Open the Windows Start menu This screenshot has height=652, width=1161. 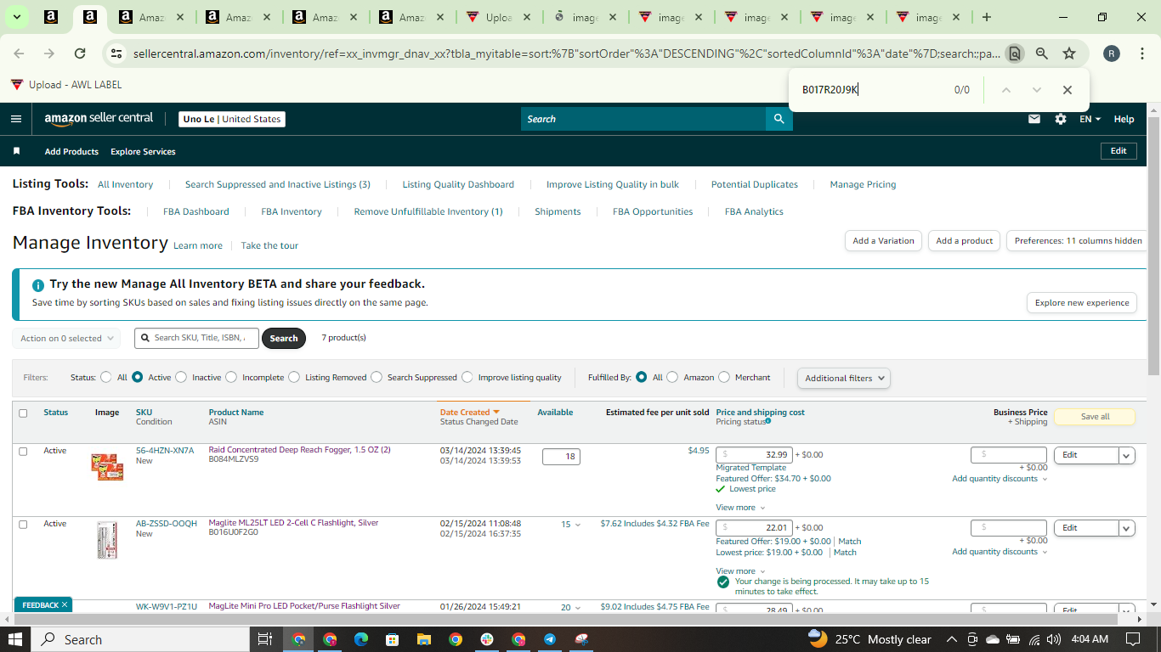tap(15, 639)
